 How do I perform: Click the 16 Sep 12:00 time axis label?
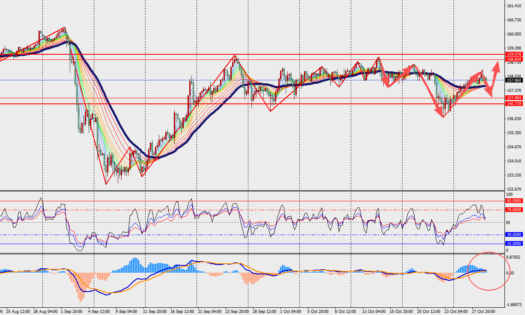click(x=182, y=311)
